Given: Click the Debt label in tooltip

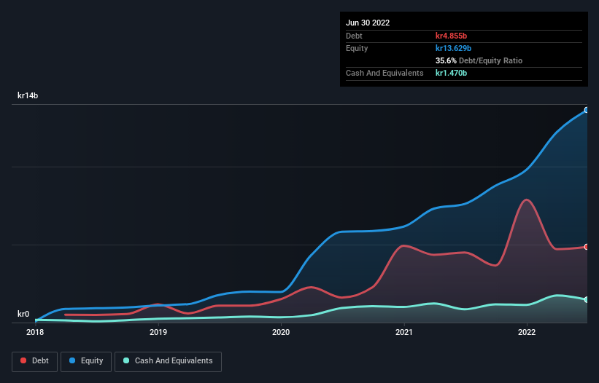Looking at the screenshot, I should click(x=354, y=36).
